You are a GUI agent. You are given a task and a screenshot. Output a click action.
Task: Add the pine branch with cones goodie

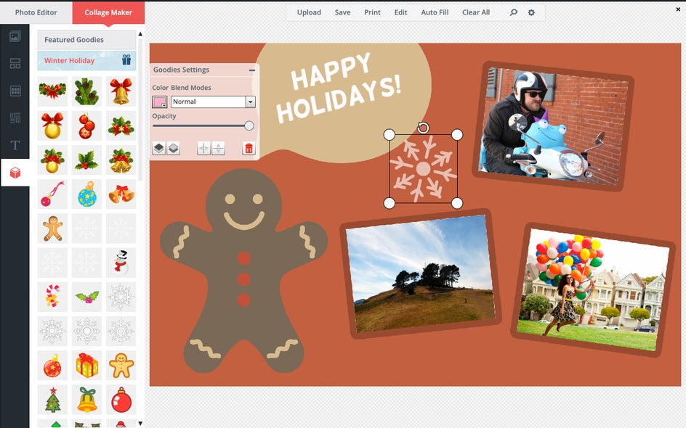[86, 91]
